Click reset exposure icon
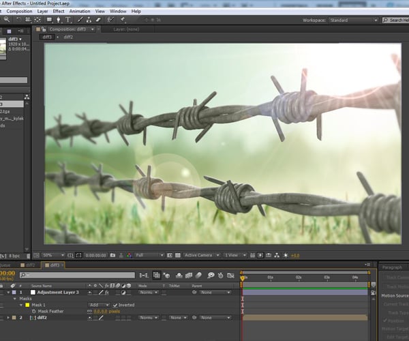Image resolution: width=409 pixels, height=341 pixels. [286, 255]
